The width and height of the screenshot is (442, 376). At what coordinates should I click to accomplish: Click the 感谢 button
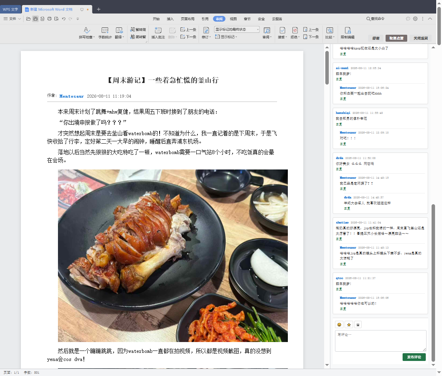click(376, 38)
